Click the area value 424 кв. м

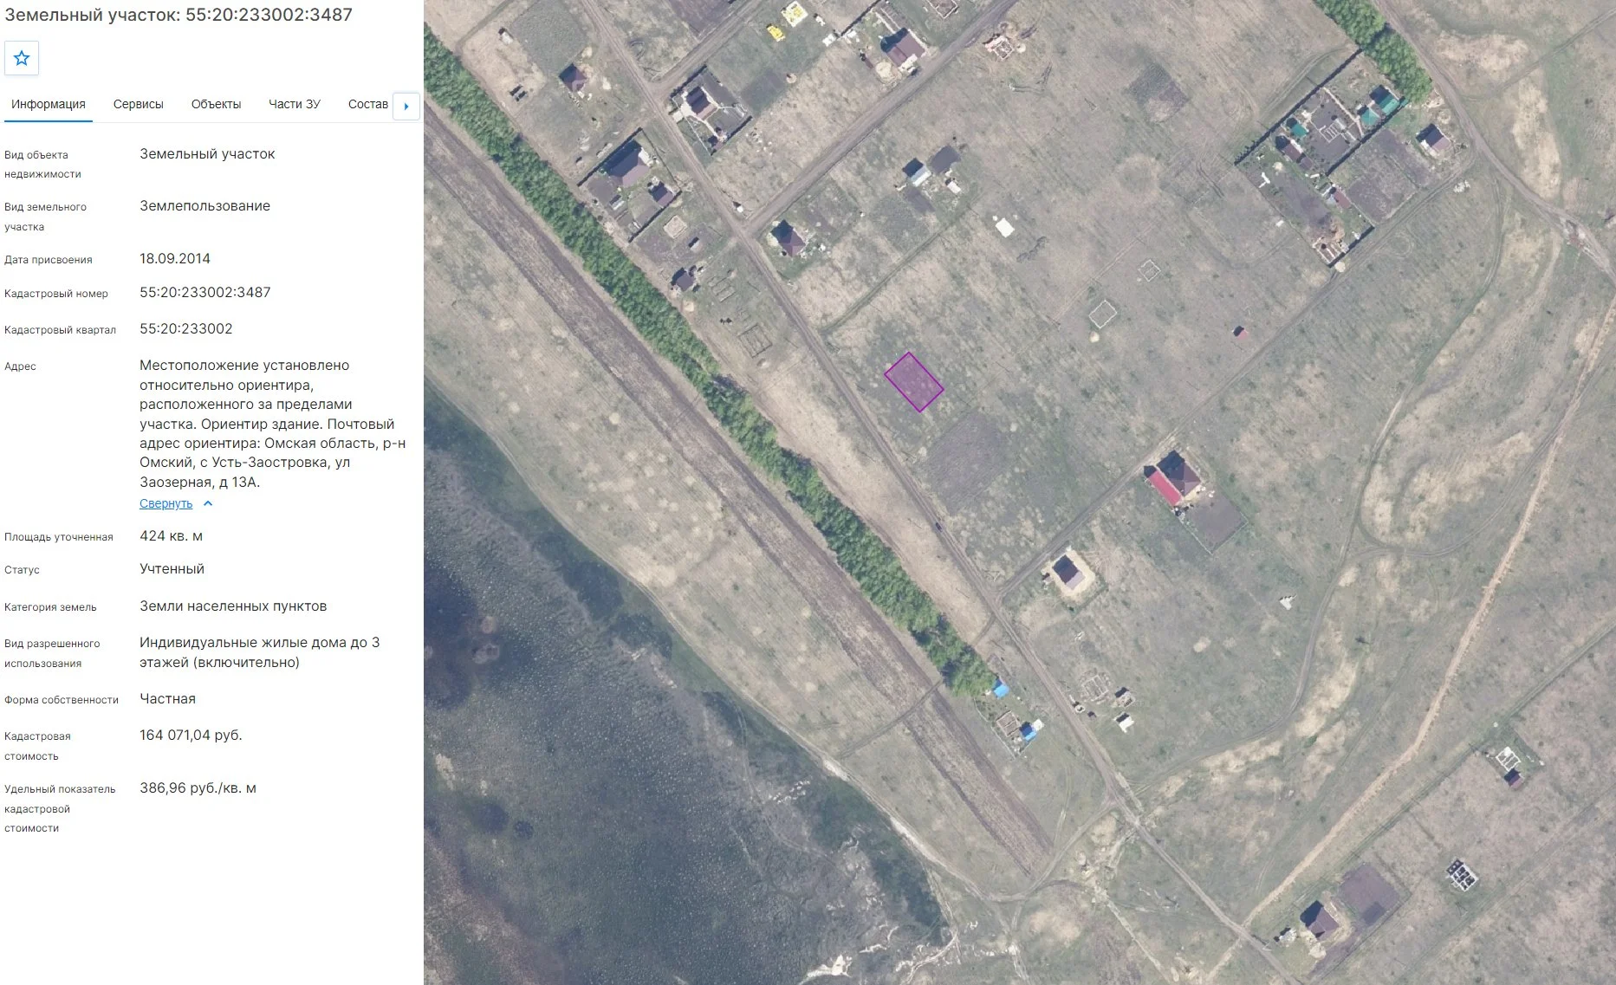coord(172,536)
